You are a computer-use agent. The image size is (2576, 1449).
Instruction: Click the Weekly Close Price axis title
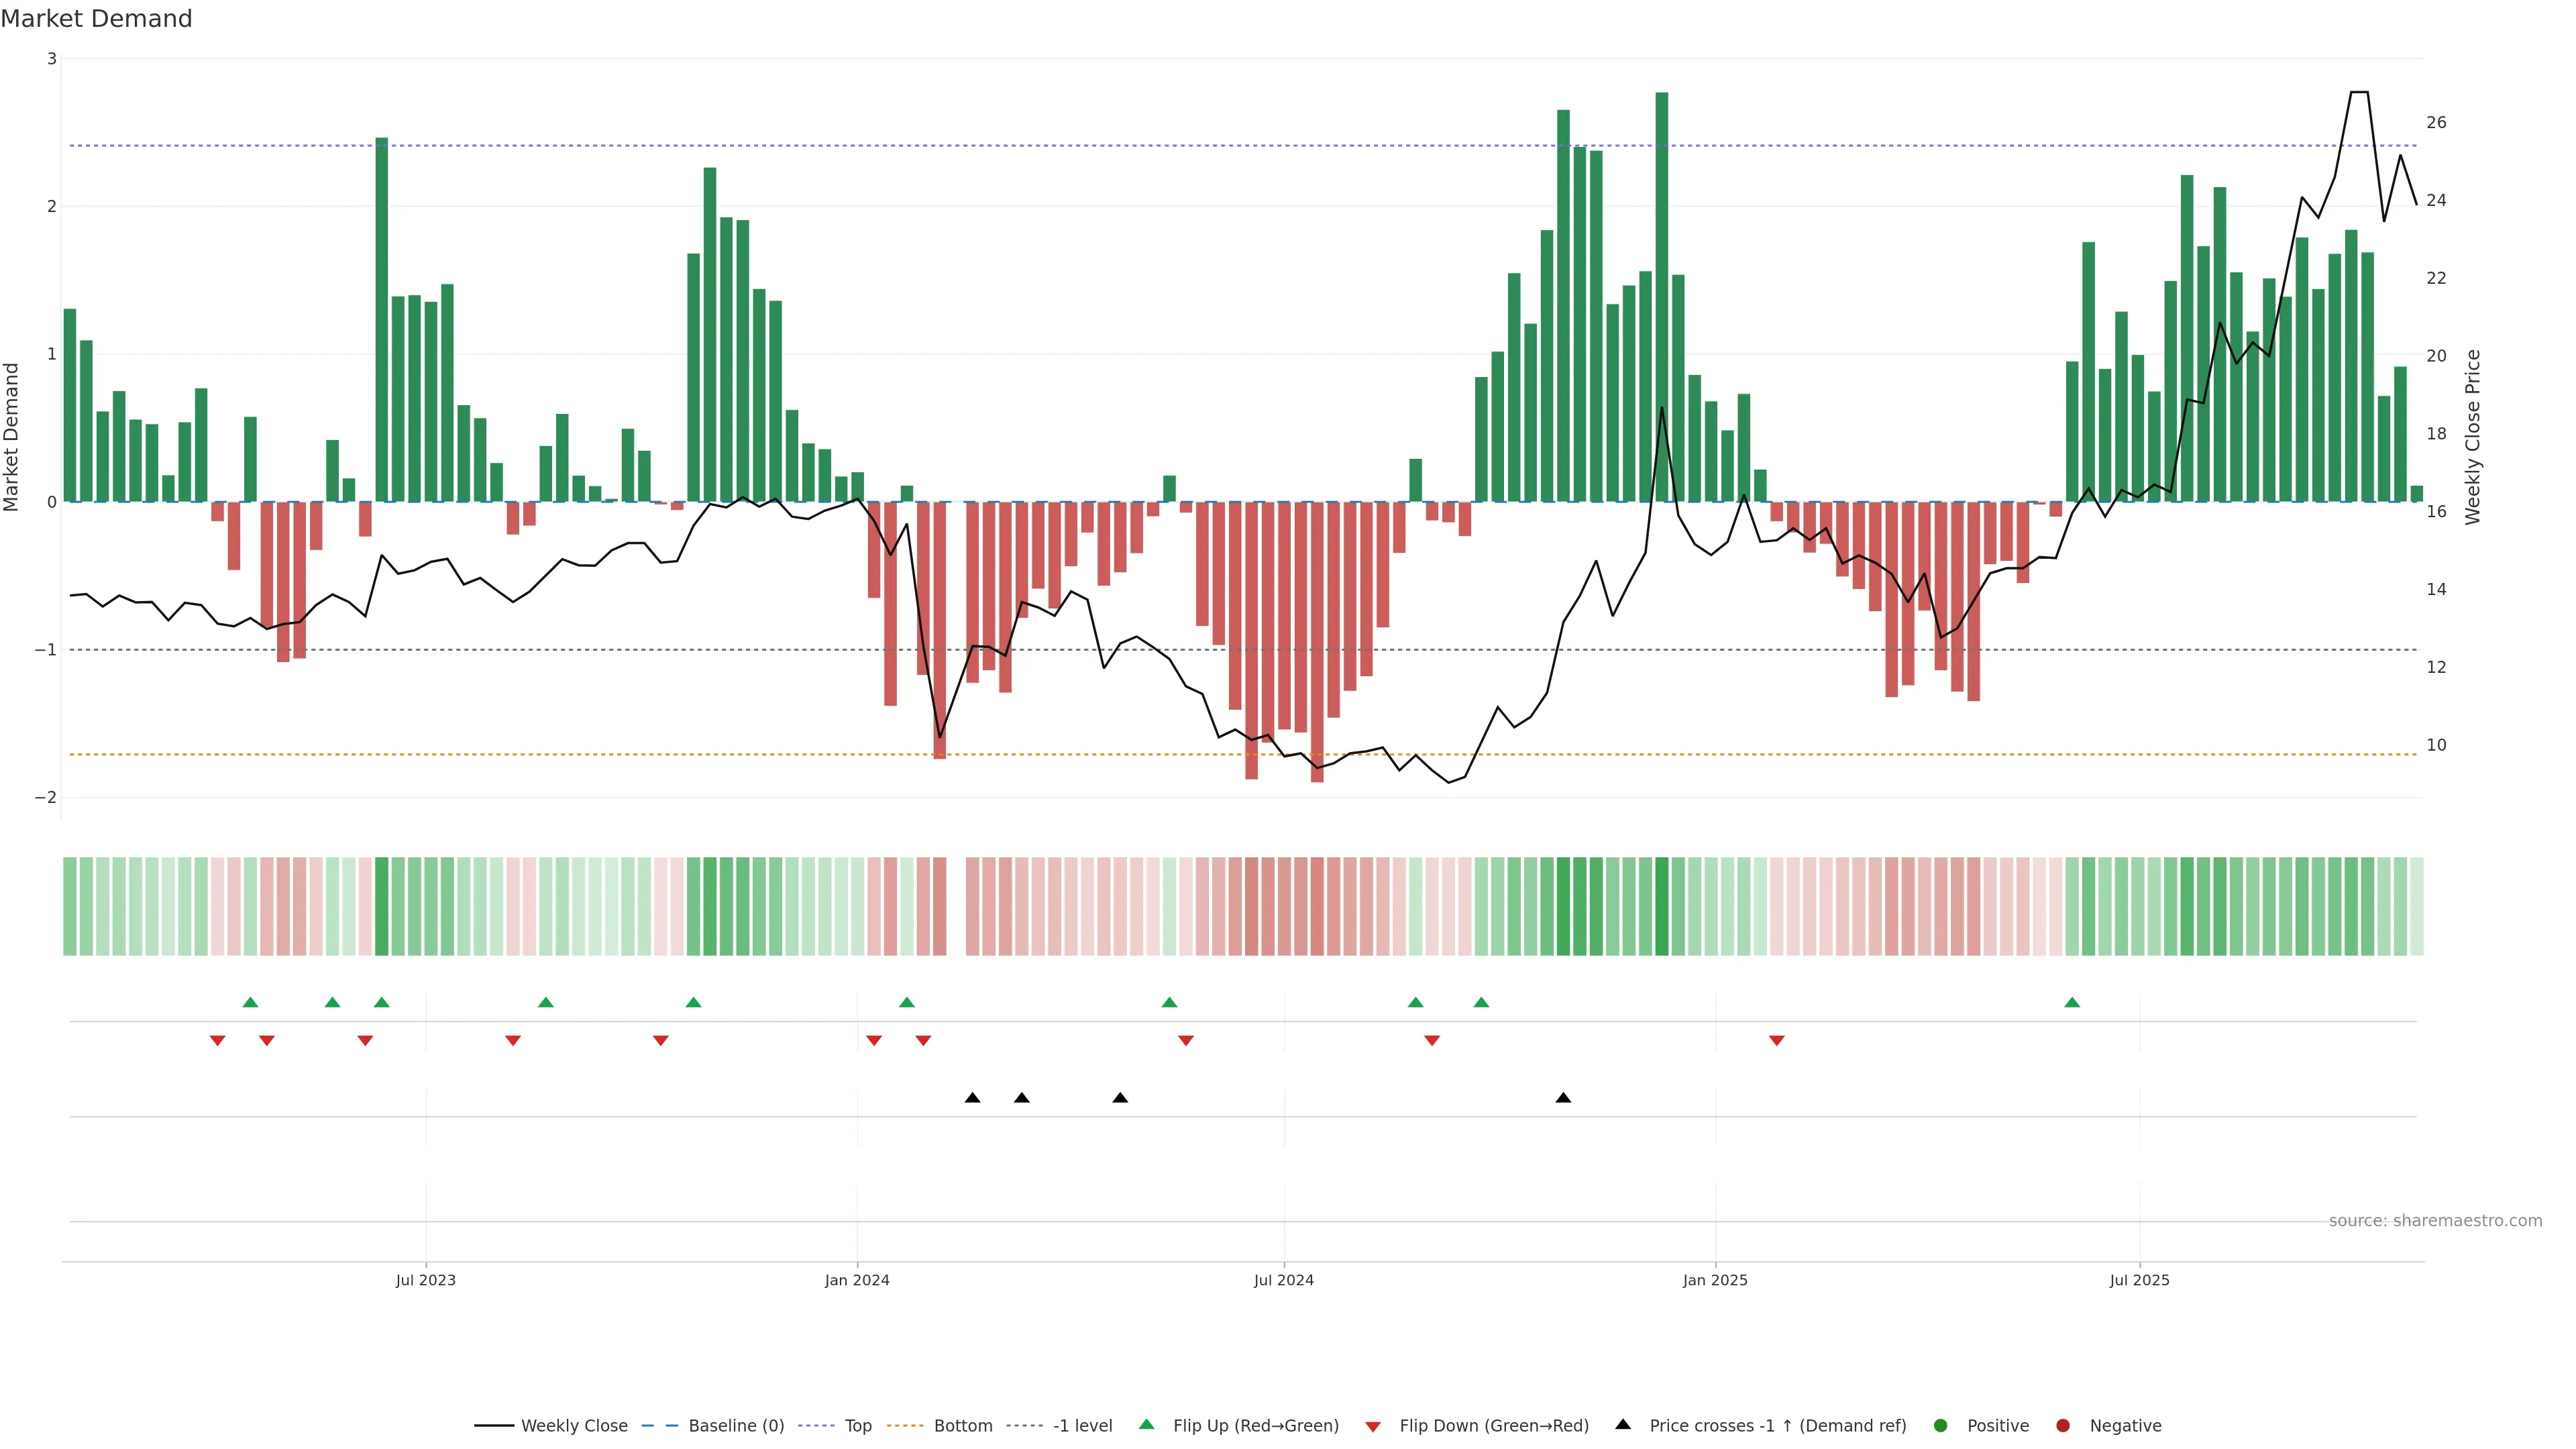pyautogui.click(x=2473, y=437)
